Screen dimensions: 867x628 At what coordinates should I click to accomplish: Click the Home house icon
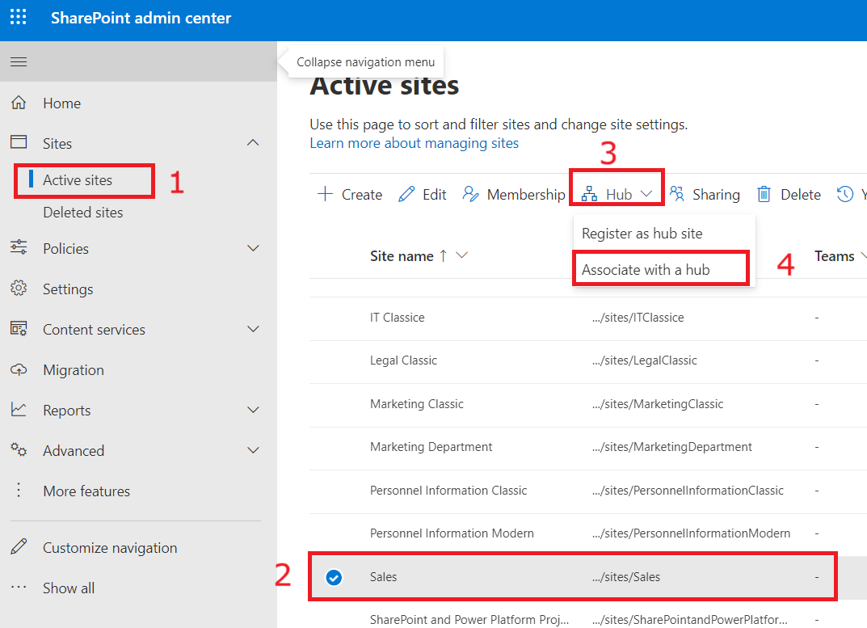(x=19, y=103)
